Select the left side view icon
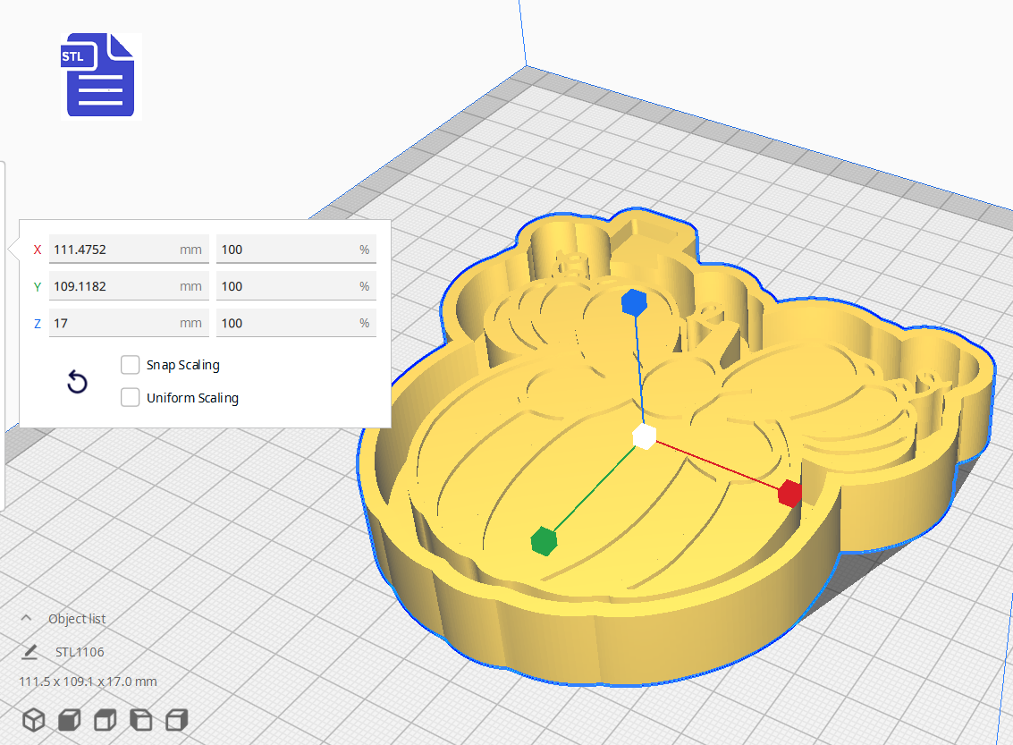The height and width of the screenshot is (745, 1013). (140, 719)
